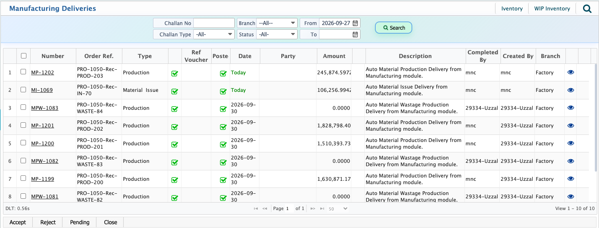Open the Status dropdown
This screenshot has height=228, width=599.
[x=277, y=35]
